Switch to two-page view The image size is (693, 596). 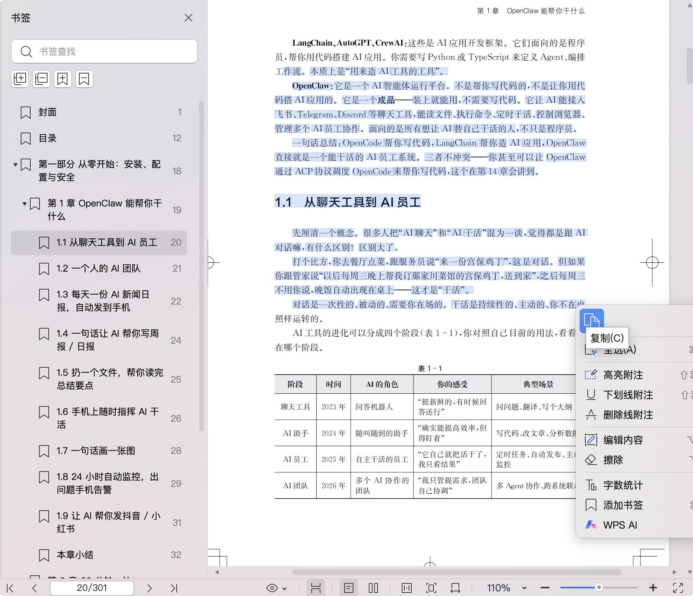pos(373,588)
